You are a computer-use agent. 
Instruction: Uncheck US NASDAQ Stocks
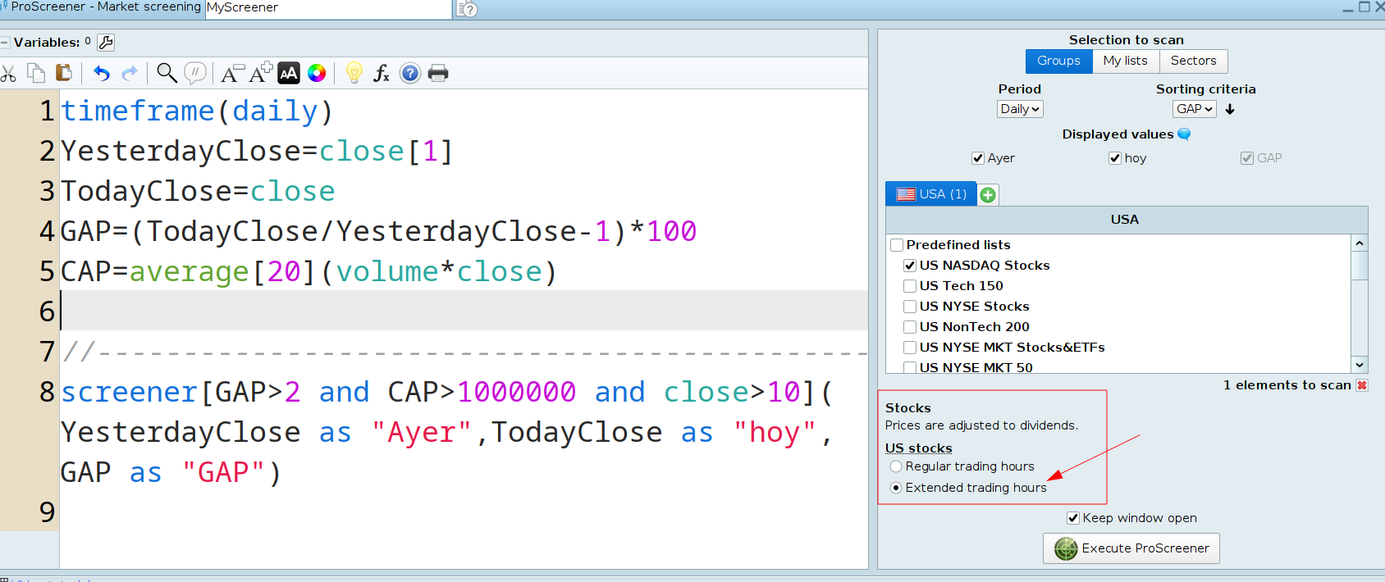coord(909,266)
